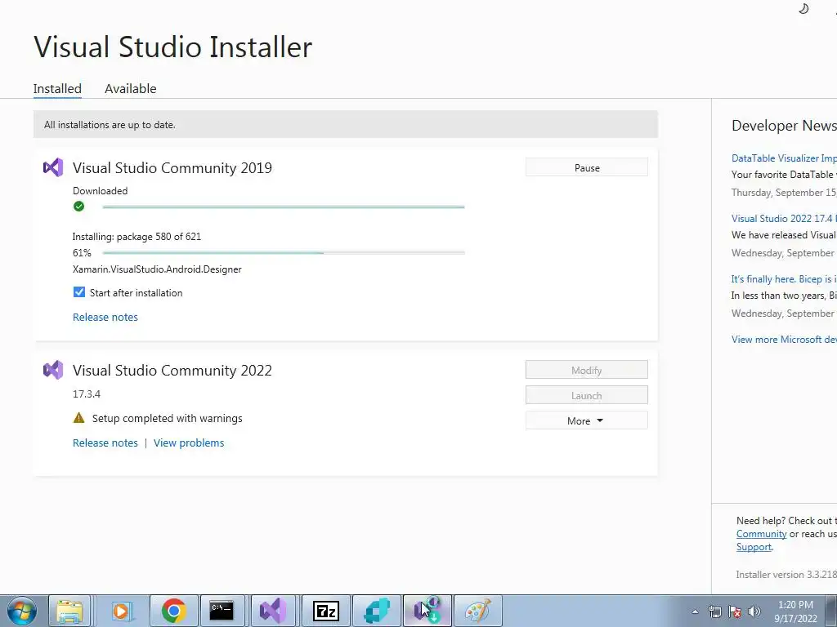
Task: Click the Modify button for VS 2022
Action: [x=587, y=370]
